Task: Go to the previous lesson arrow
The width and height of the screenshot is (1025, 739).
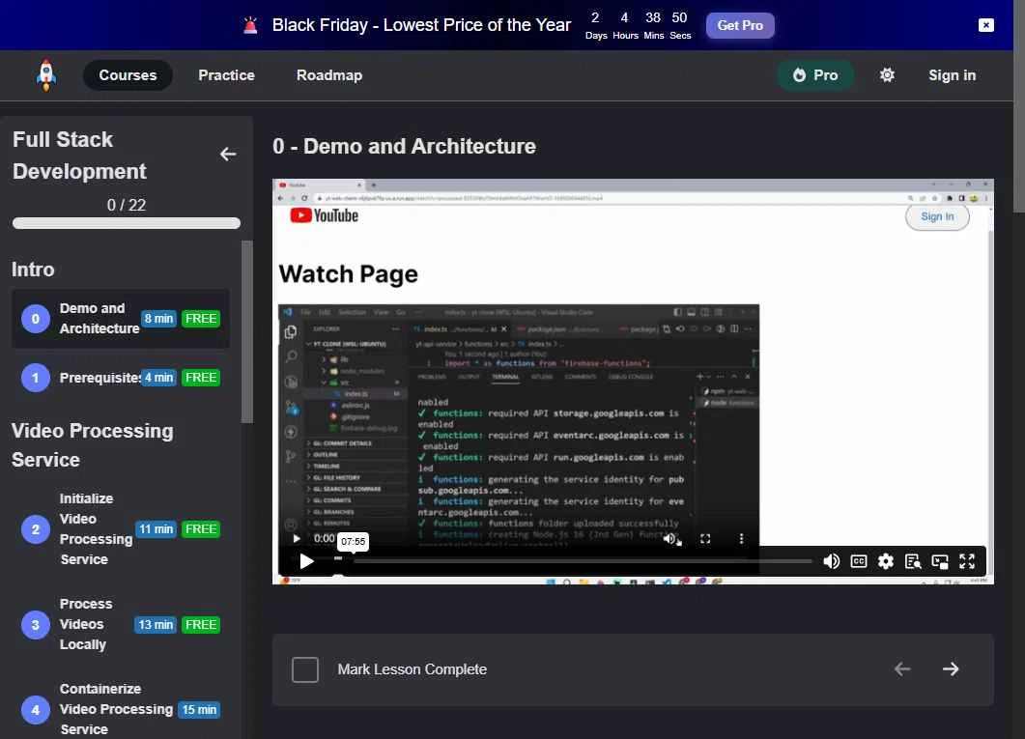Action: point(902,668)
